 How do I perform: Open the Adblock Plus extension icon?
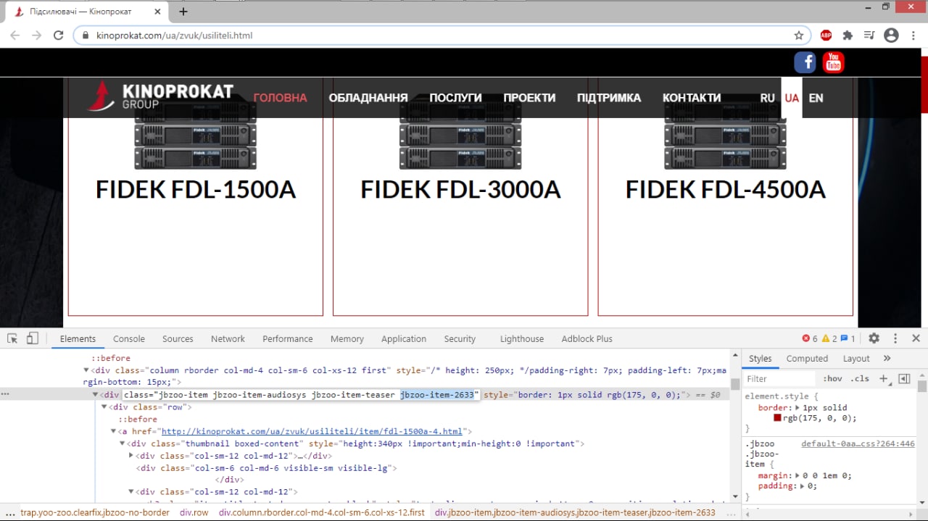point(826,35)
